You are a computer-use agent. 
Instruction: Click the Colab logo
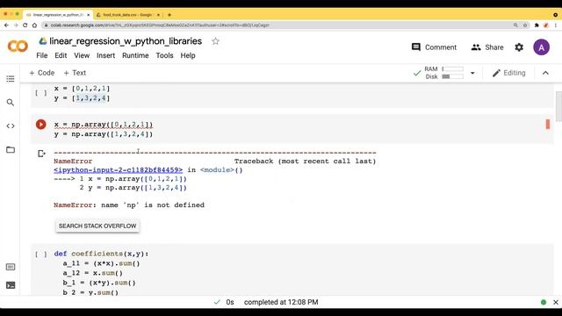click(x=18, y=47)
